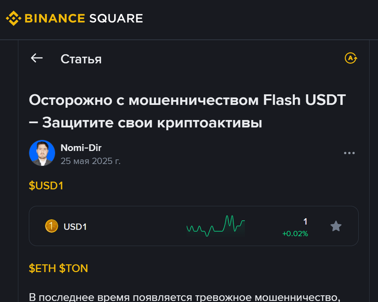
Task: Add USD1 to favorites with the star
Action: point(336,226)
